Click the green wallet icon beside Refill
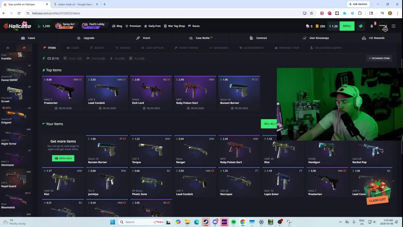 361,26
